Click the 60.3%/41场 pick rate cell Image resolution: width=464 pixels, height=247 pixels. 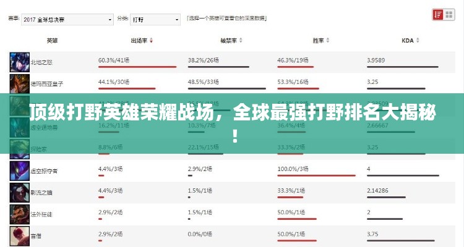coord(114,61)
